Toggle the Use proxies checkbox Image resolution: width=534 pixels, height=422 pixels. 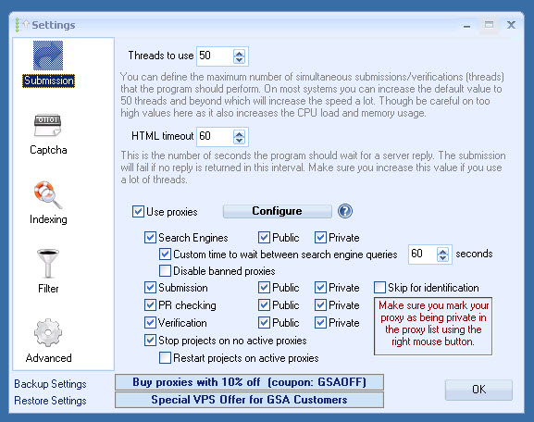click(x=138, y=212)
